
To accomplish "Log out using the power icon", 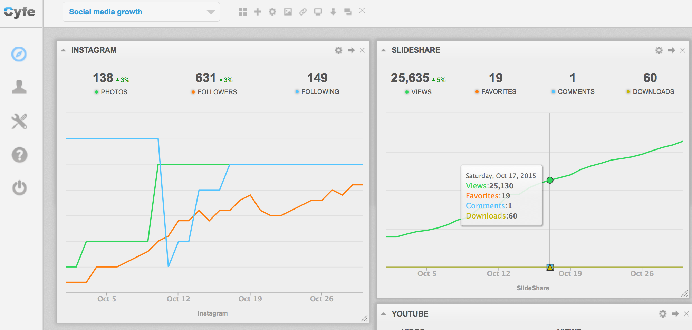I will (19, 188).
